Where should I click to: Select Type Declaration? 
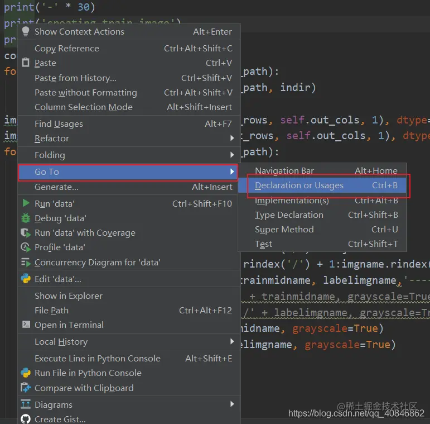click(322, 215)
